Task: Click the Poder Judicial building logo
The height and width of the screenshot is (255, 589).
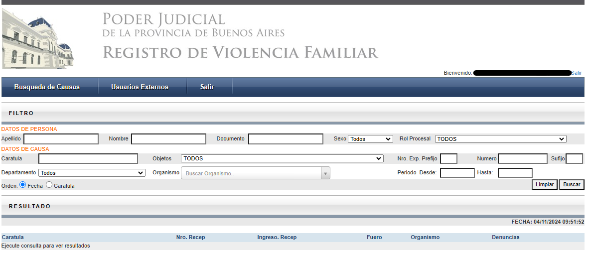Action: click(38, 38)
